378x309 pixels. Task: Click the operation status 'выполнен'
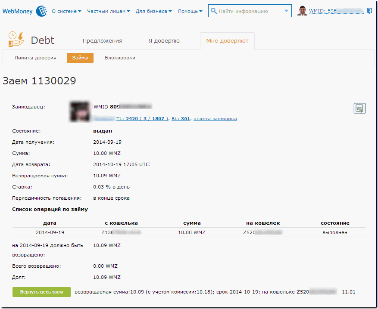click(x=335, y=232)
